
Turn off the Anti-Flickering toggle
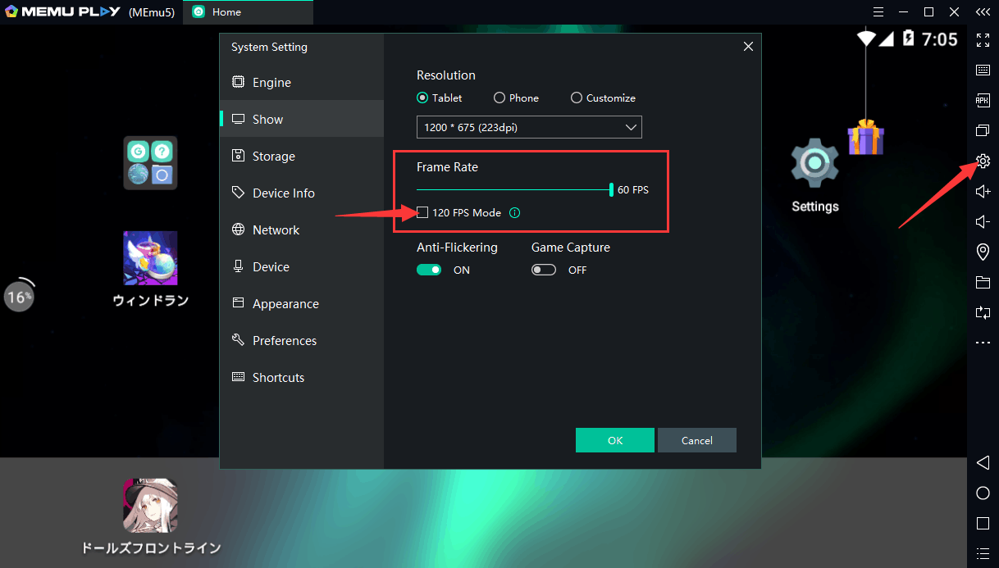point(429,270)
